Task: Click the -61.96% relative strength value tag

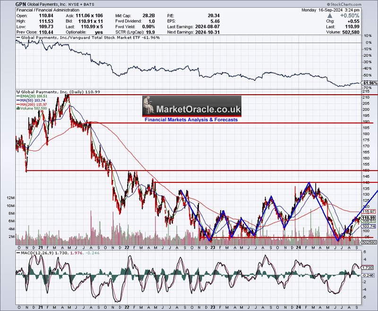Action: pyautogui.click(x=369, y=83)
